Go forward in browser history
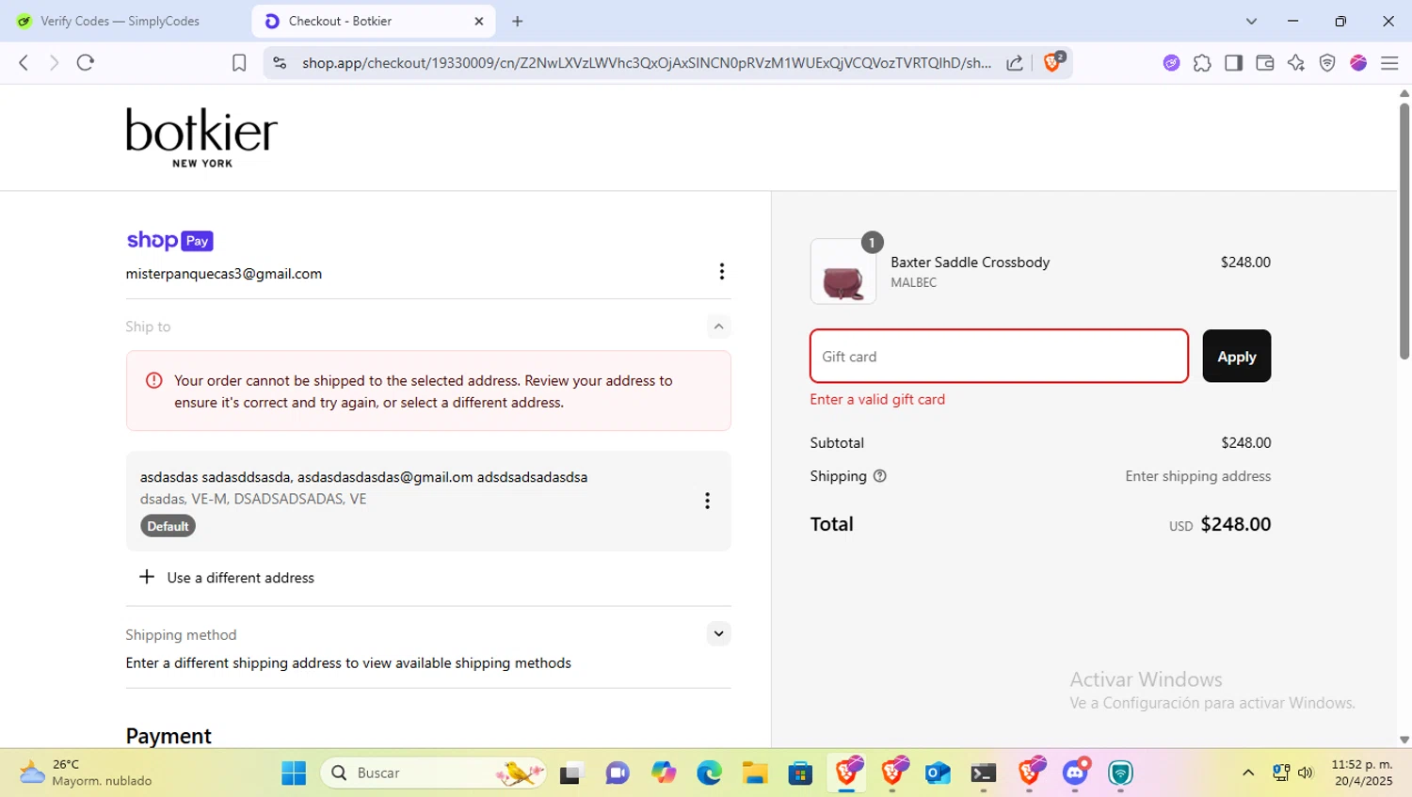Viewport: 1412px width, 797px height. tap(54, 63)
